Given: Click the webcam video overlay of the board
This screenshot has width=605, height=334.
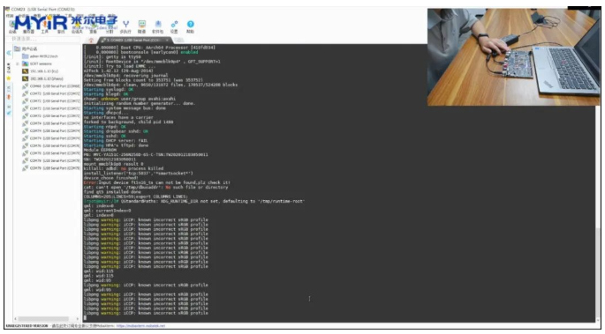Looking at the screenshot, I should pyautogui.click(x=513, y=56).
